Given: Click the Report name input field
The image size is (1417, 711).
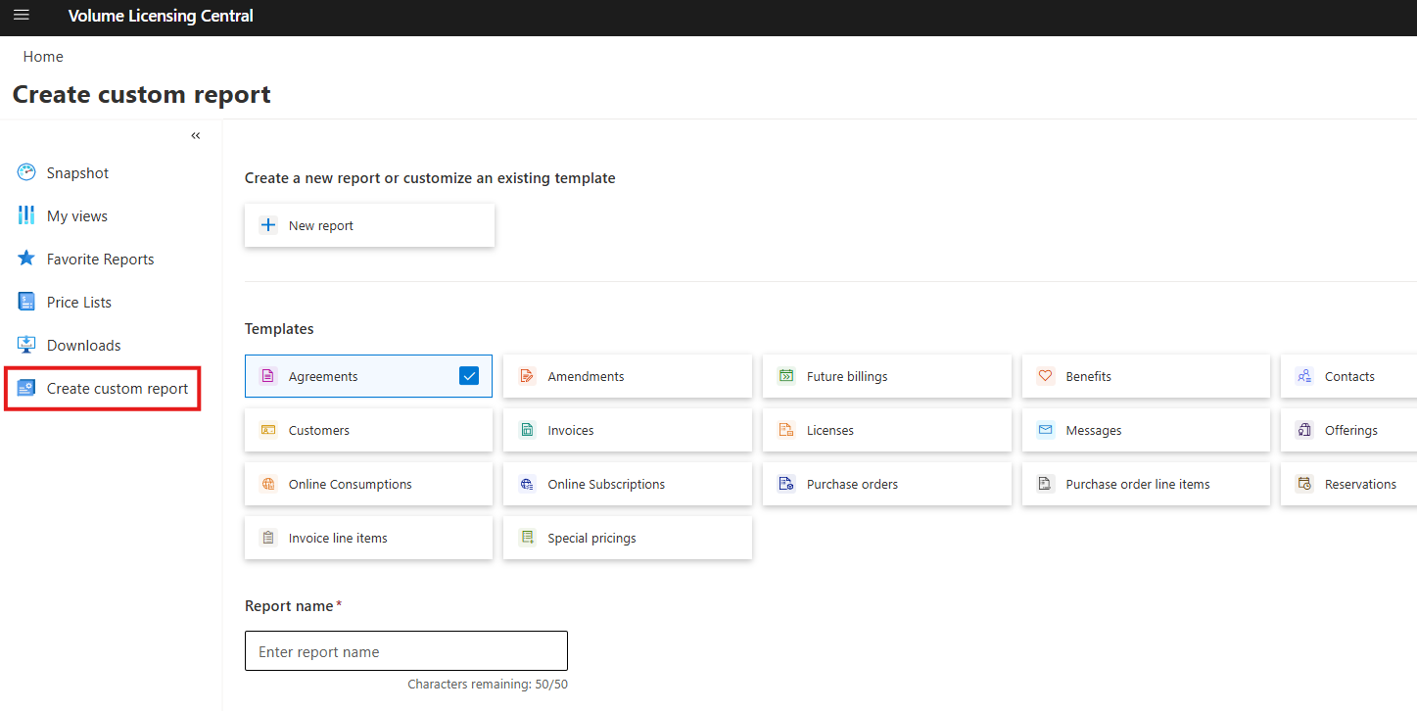Looking at the screenshot, I should pyautogui.click(x=405, y=650).
